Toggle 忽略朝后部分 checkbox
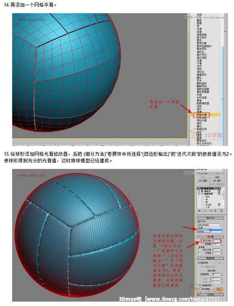The height and width of the screenshot is (306, 234). pyautogui.click(x=202, y=267)
